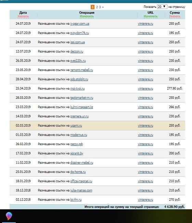Image resolution: width=192 pixels, height=223 pixels.
Task: Open vinterere.ru in the ugami.ru row
Action: pos(145,126)
